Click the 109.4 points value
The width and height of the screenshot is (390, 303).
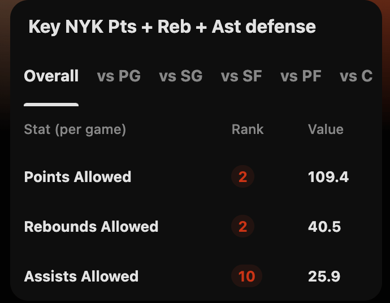tap(328, 177)
